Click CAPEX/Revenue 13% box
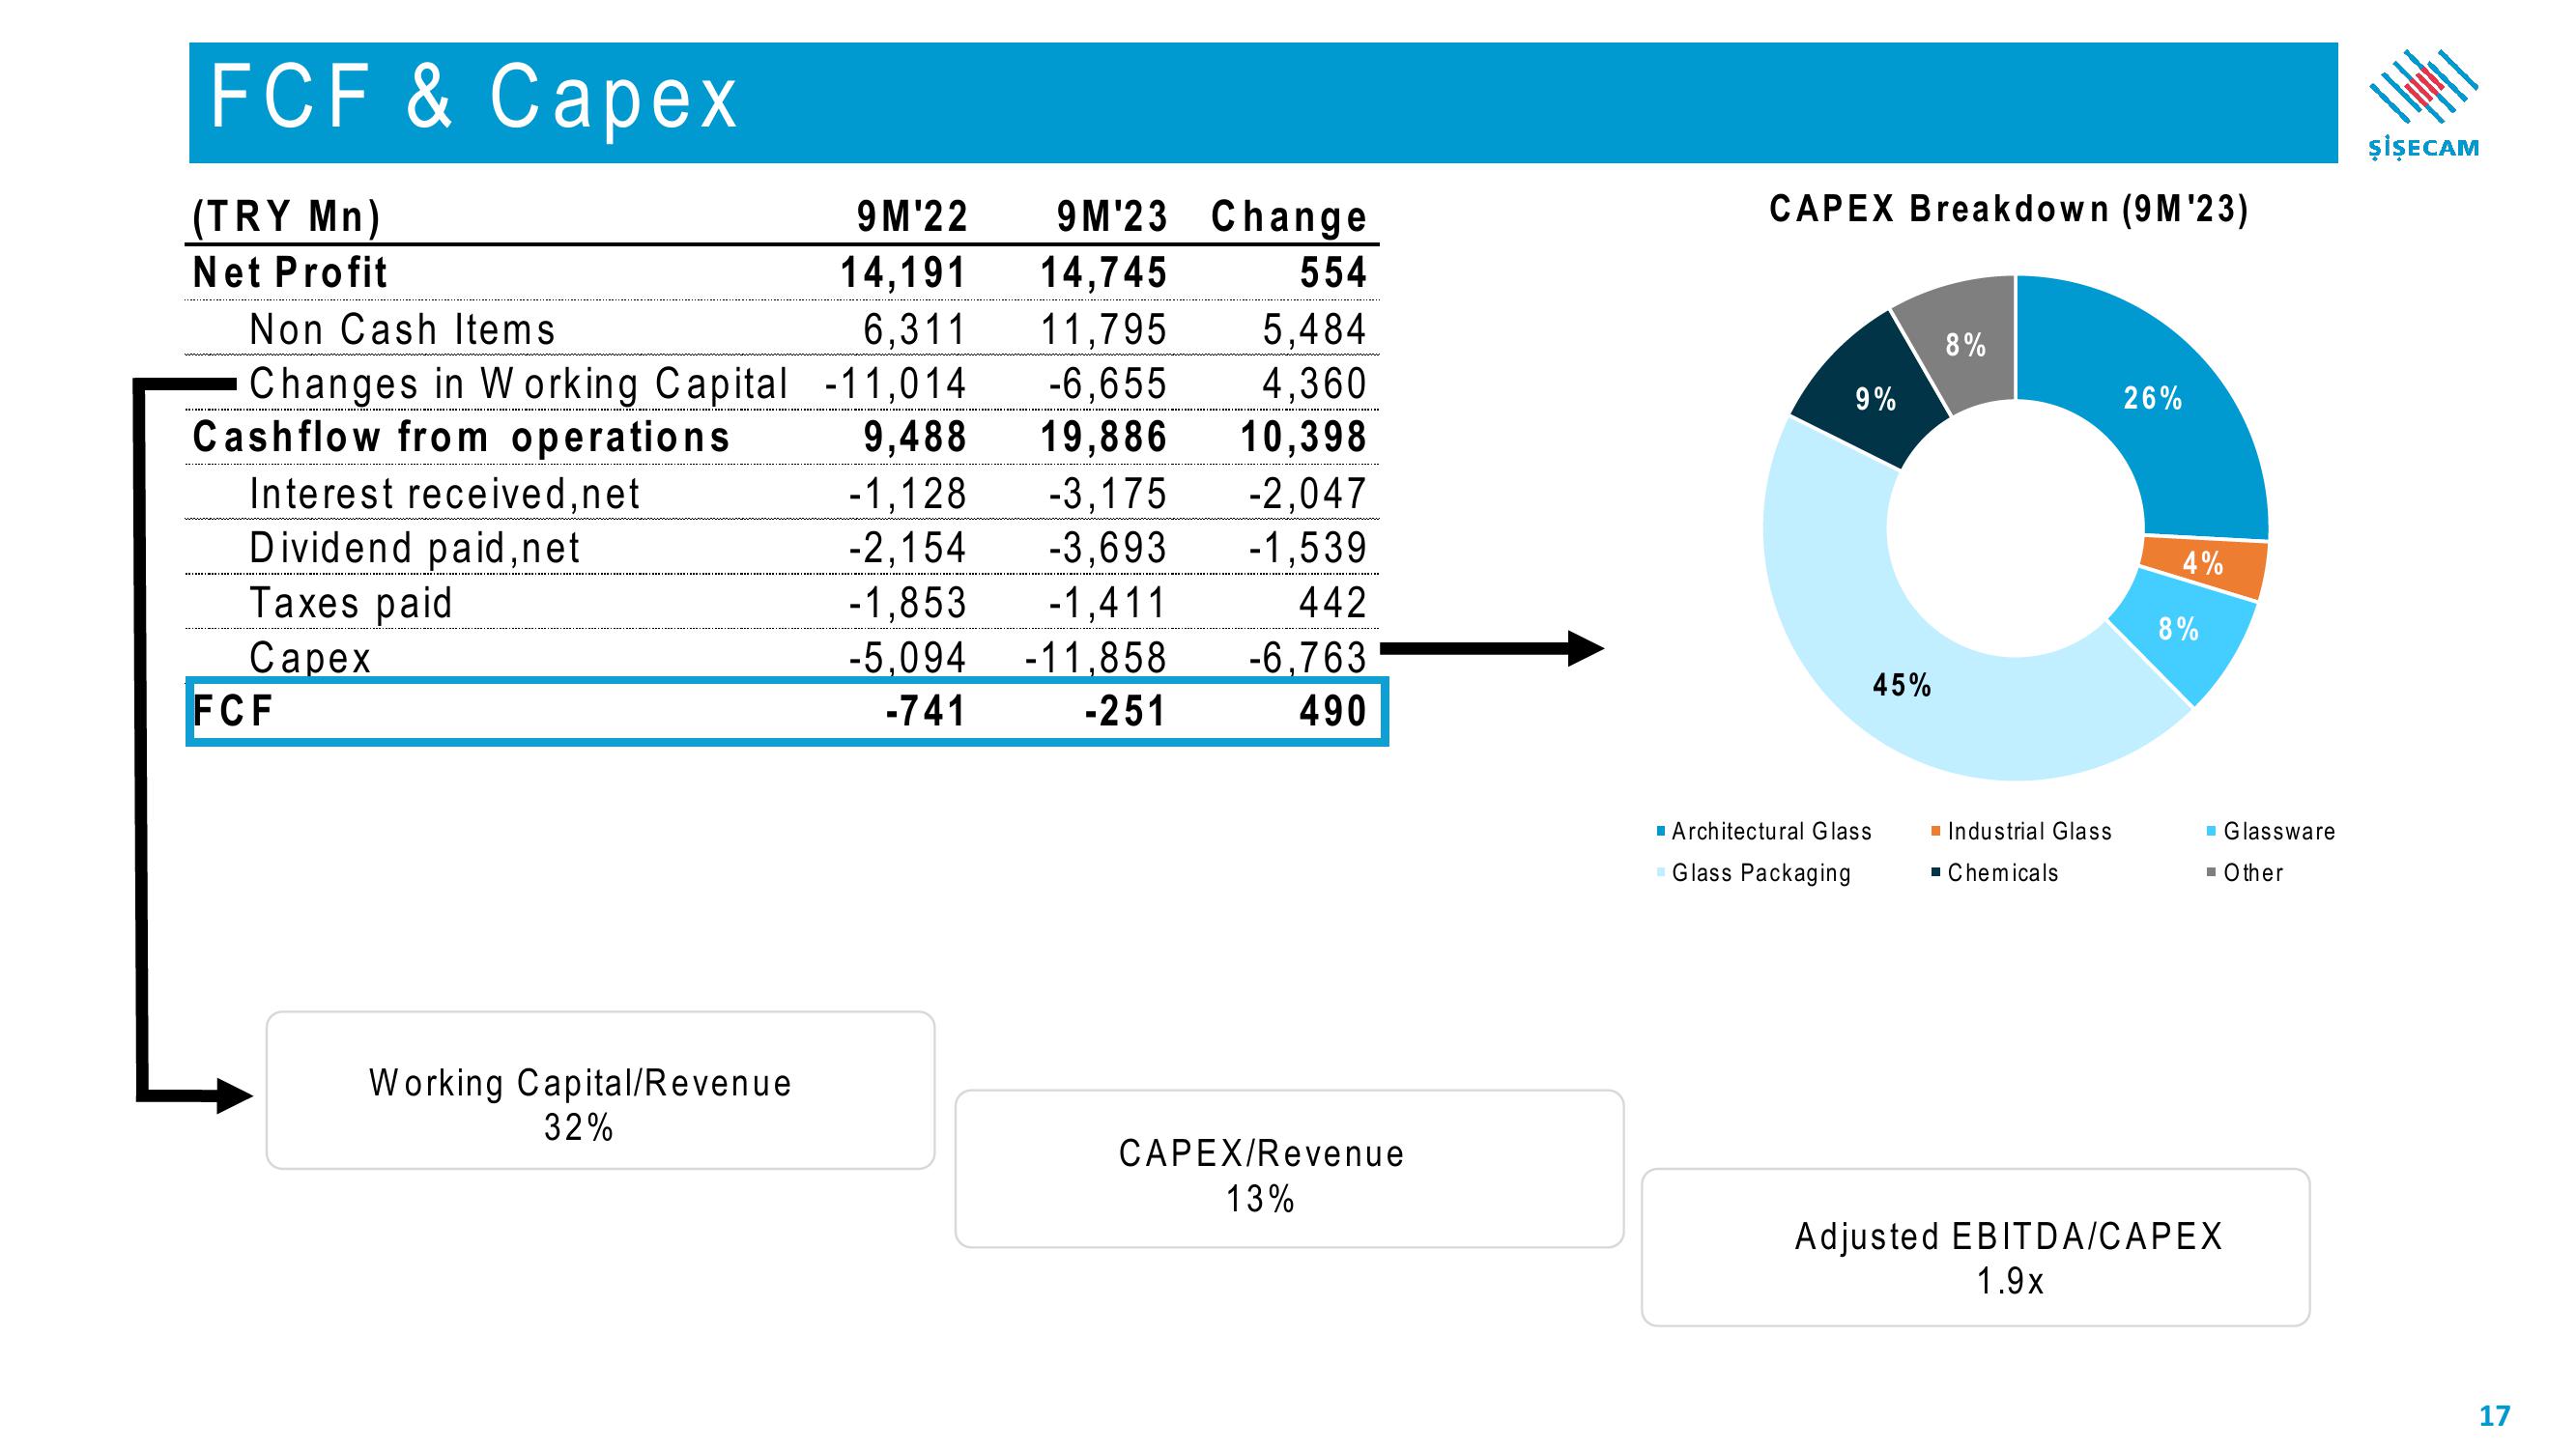The image size is (2576, 1449). (1289, 1169)
